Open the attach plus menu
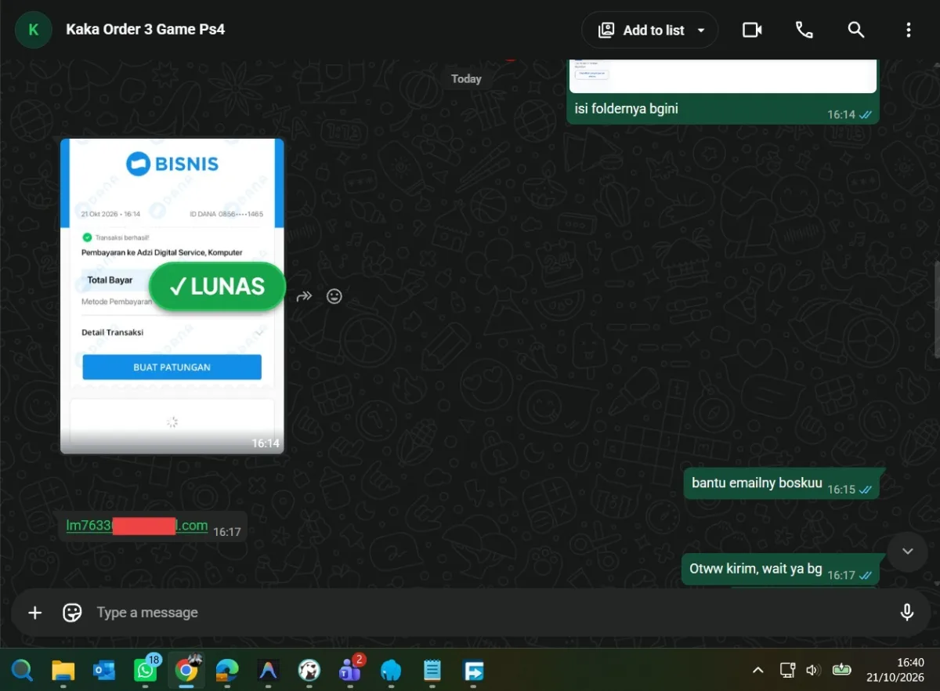Viewport: 940px width, 691px height. pyautogui.click(x=34, y=613)
